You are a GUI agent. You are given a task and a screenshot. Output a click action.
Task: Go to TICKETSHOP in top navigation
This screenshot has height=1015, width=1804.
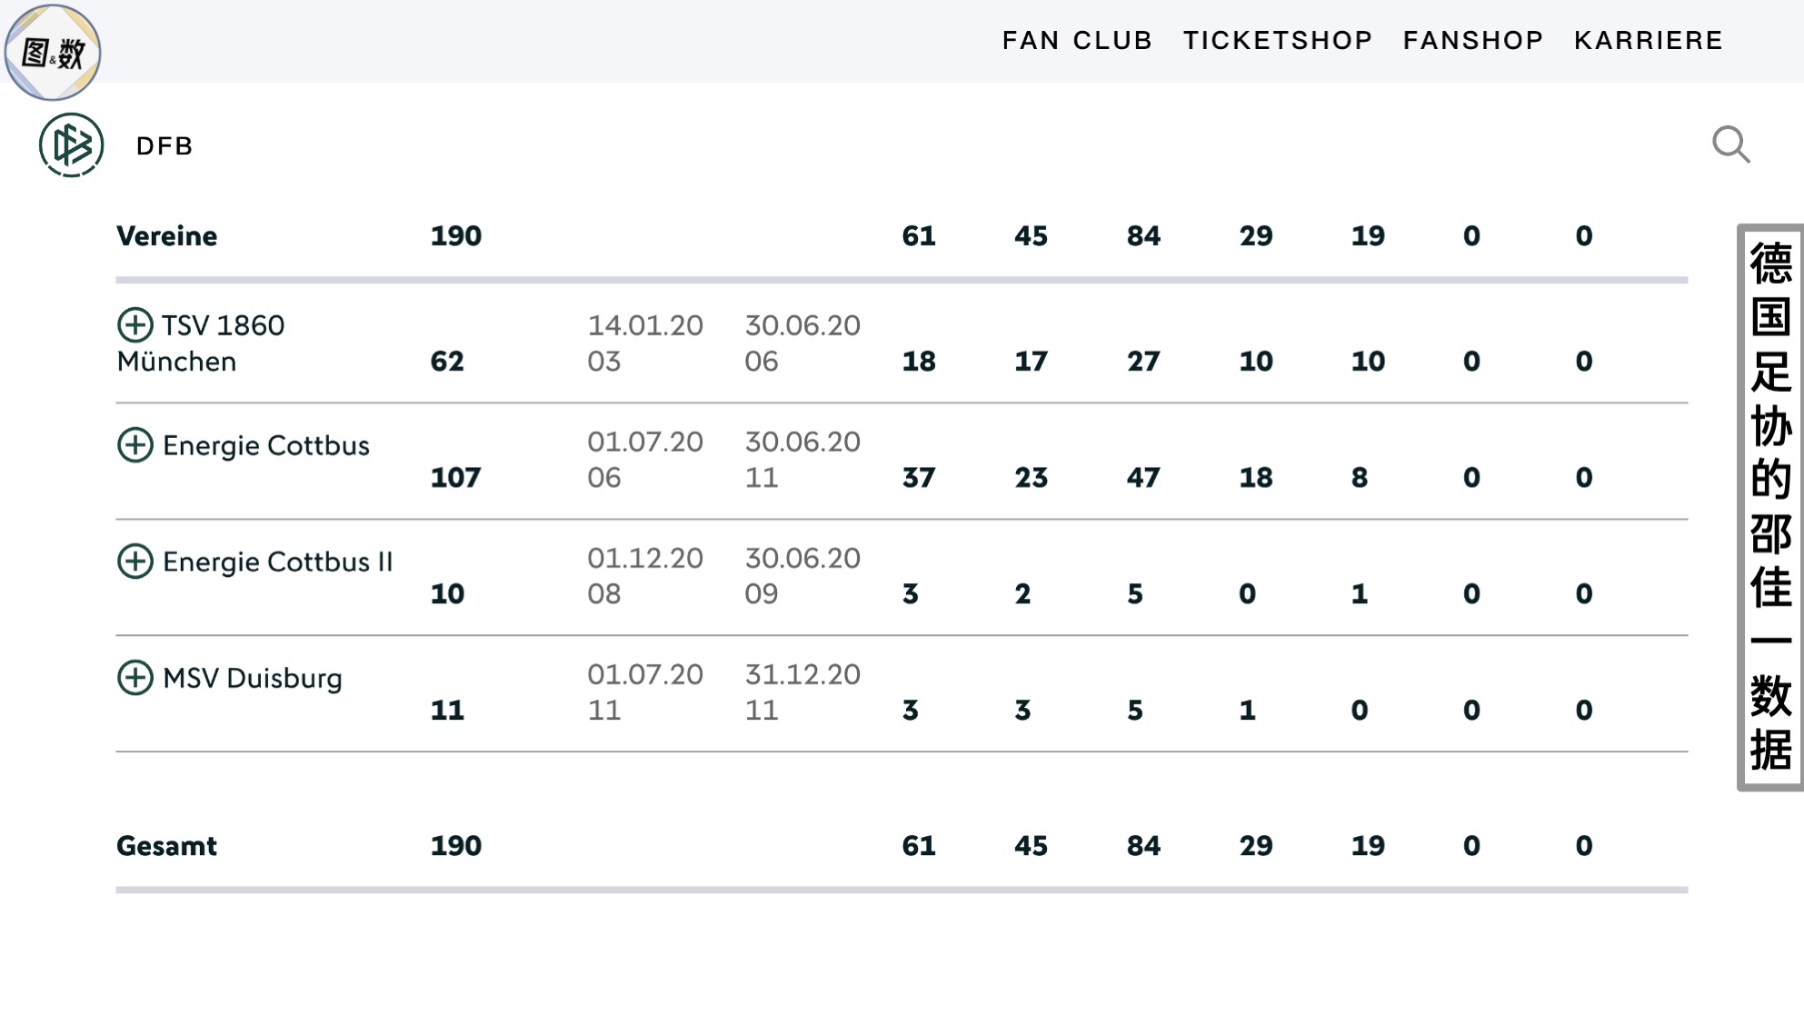[x=1277, y=40]
